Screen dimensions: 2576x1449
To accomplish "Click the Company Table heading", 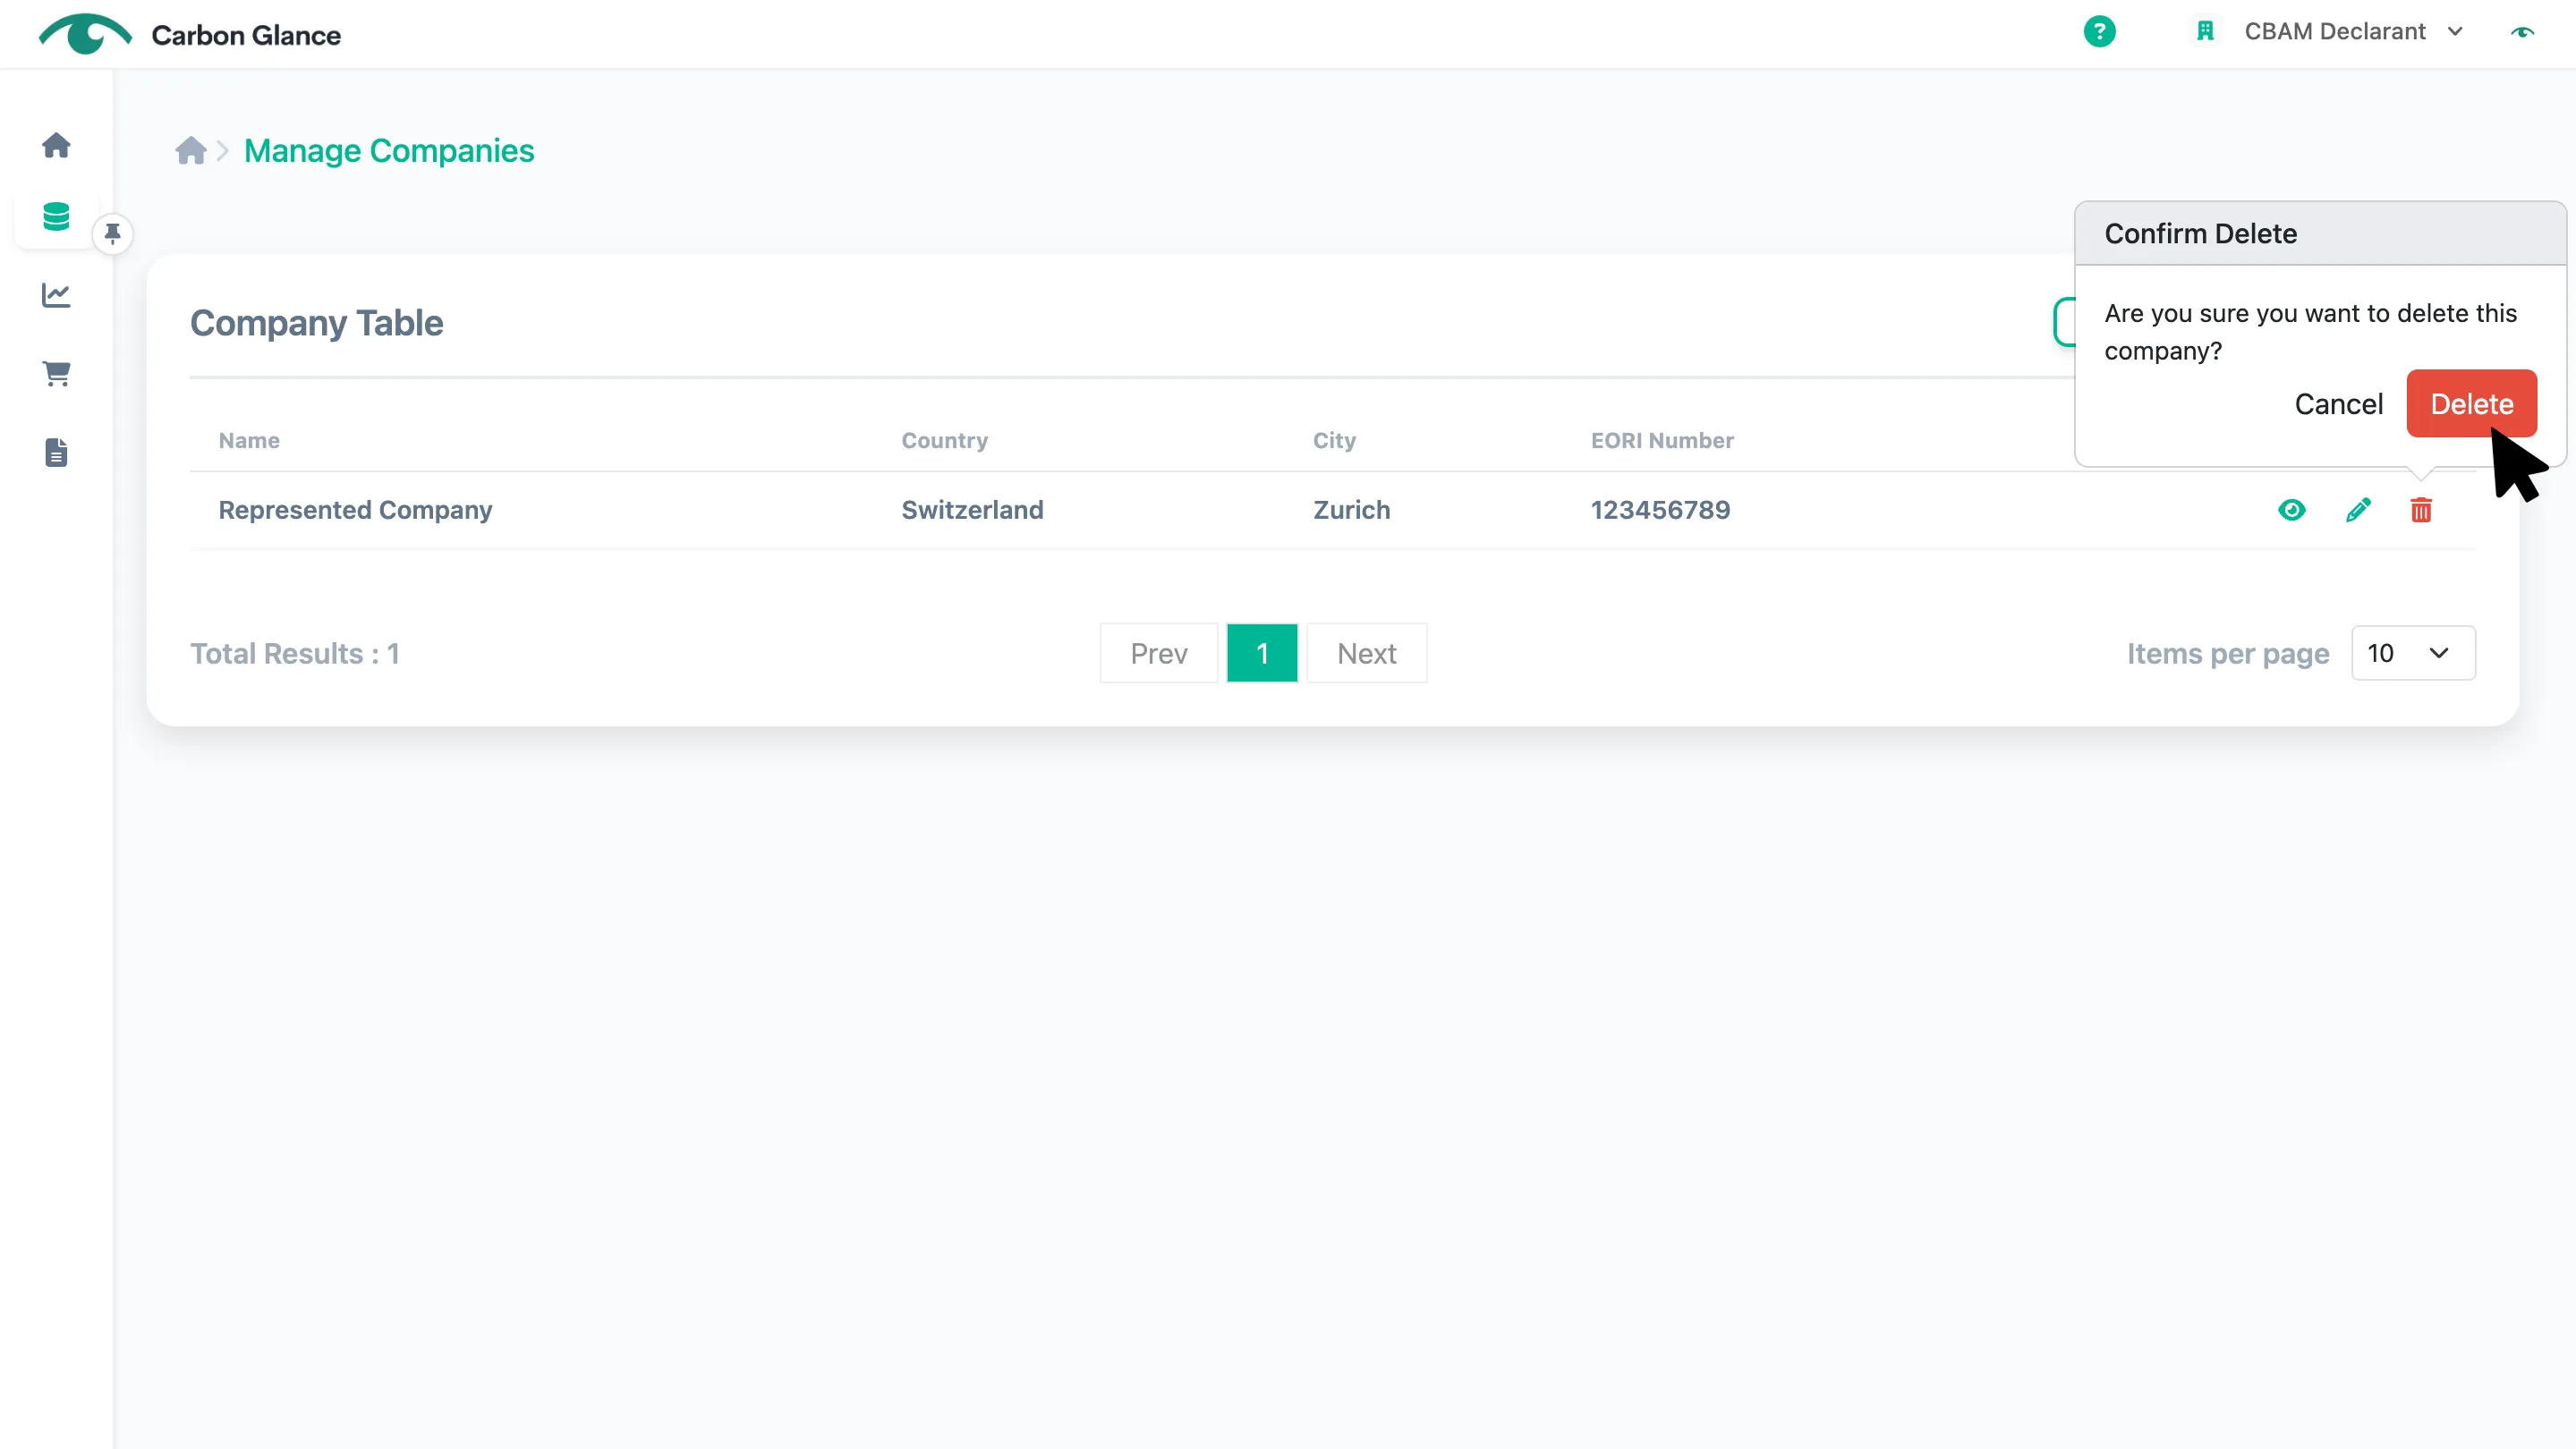I will pos(316,323).
